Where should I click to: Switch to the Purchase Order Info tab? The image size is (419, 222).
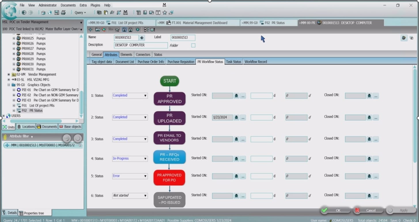(x=151, y=62)
